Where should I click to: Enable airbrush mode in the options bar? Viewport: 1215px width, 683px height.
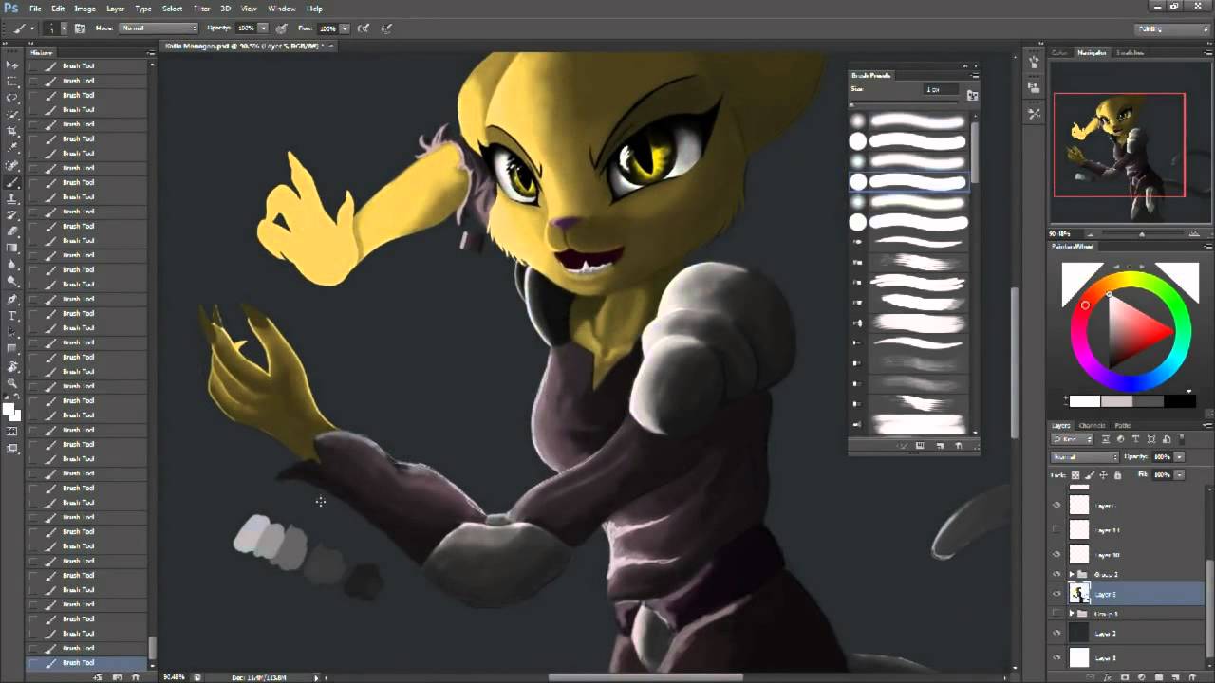[x=363, y=28]
